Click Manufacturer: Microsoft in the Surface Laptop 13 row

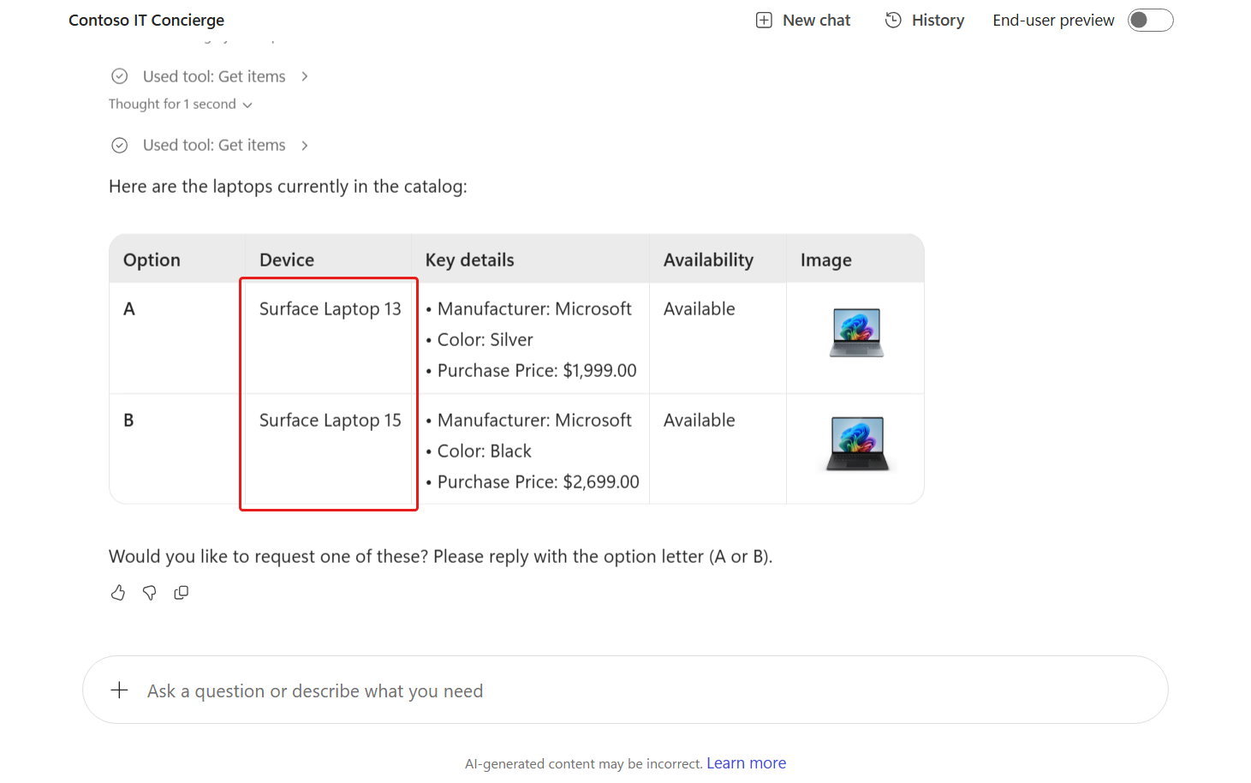click(534, 309)
